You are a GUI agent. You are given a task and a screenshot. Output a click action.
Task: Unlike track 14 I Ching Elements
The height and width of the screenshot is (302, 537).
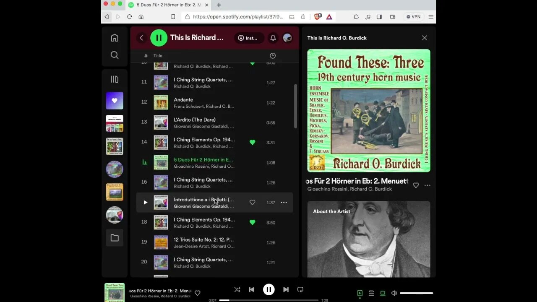(x=252, y=143)
